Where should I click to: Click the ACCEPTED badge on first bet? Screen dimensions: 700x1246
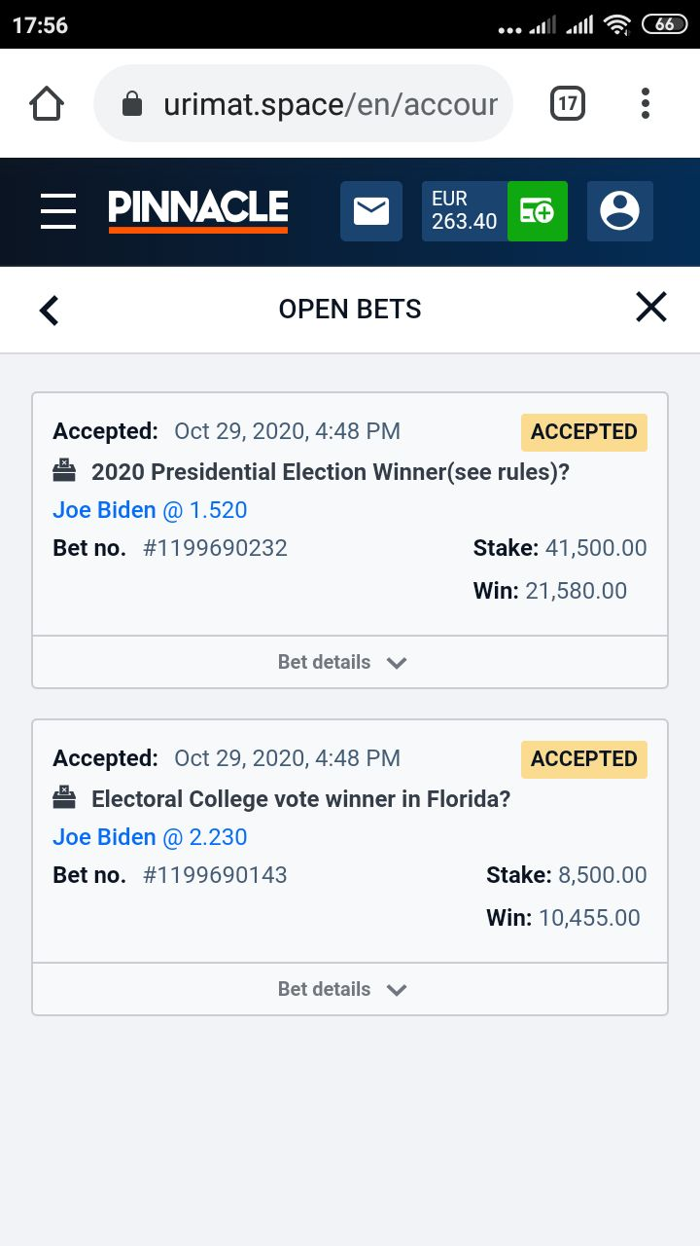(x=584, y=432)
